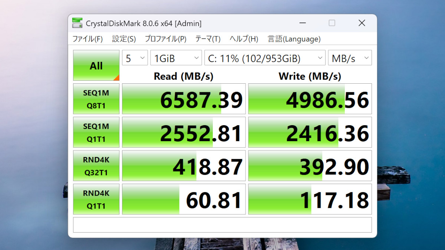This screenshot has height=250, width=445.
Task: Expand the 1GiB test size dropdown
Action: click(176, 58)
